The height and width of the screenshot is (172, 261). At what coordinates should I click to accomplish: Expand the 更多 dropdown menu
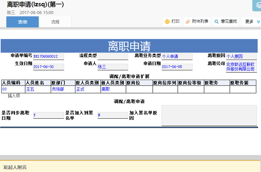point(249,22)
